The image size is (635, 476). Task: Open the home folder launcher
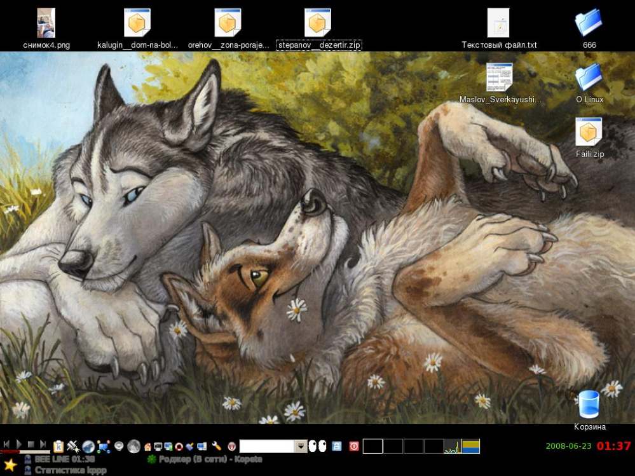pyautogui.click(x=147, y=447)
